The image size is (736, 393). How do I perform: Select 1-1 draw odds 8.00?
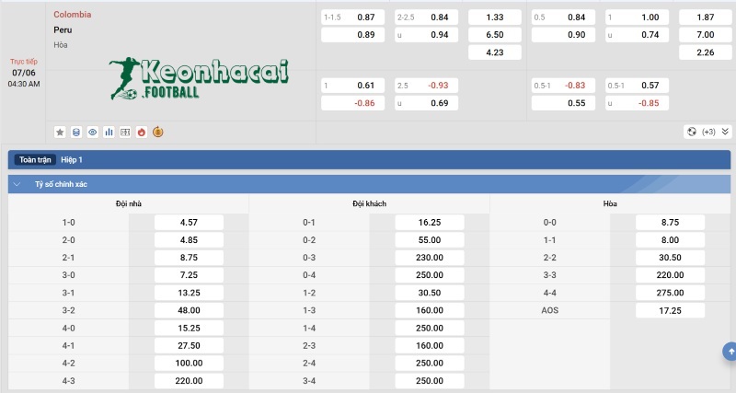(670, 238)
